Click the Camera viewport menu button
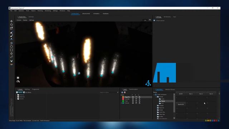The image size is (229, 129). (19, 20)
